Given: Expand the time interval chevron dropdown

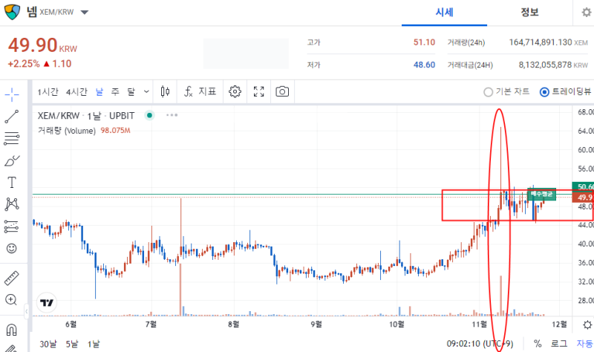Looking at the screenshot, I should tap(146, 91).
